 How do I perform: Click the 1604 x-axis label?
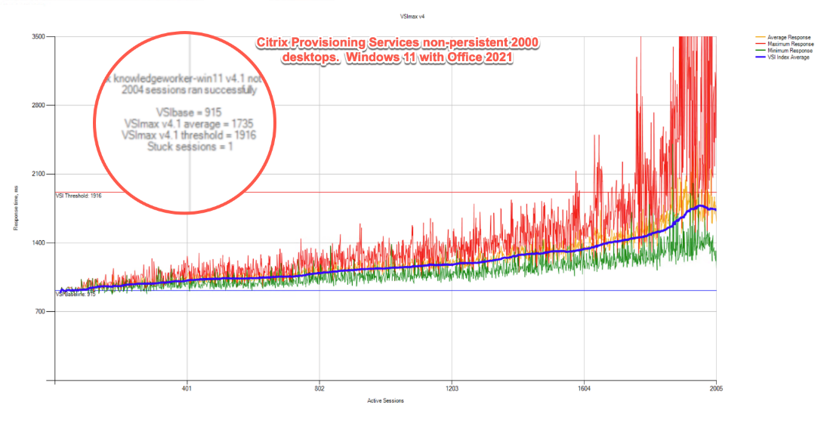tap(584, 389)
